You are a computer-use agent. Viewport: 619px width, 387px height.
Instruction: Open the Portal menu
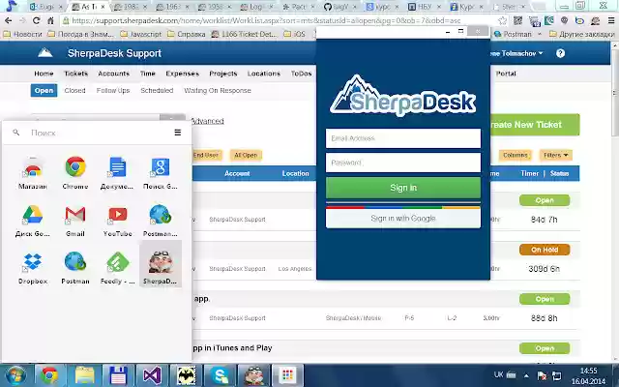(x=506, y=74)
